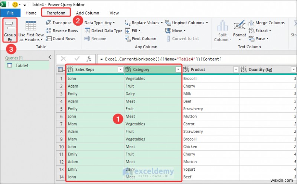
Task: Collapse the Queries pane with the chevron
Action: [50, 57]
